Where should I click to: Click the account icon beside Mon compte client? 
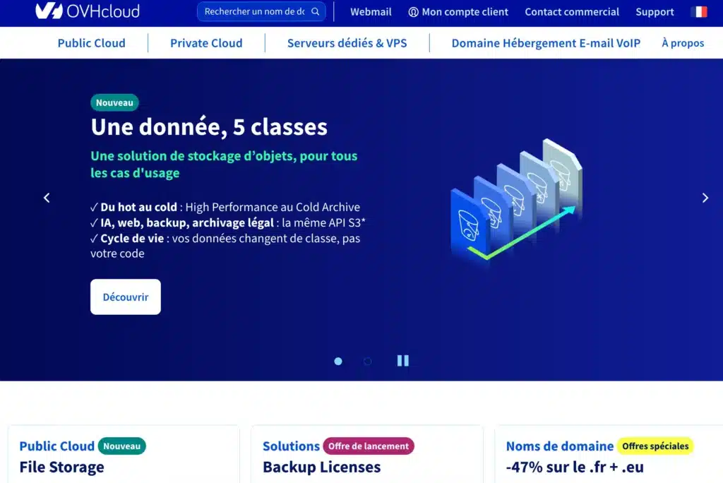click(x=413, y=12)
